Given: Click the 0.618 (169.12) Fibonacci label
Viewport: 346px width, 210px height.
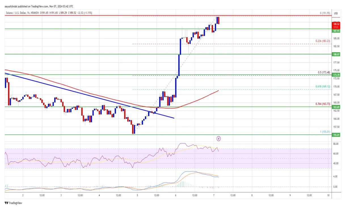Looking at the screenshot, I should (x=323, y=87).
